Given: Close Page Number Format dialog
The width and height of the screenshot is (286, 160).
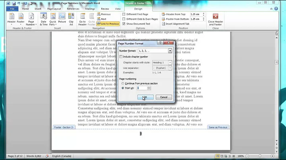Looking at the screenshot, I should point(169,42).
